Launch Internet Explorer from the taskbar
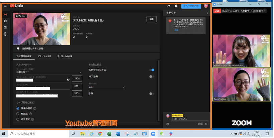The image size is (274, 138). tap(91, 134)
